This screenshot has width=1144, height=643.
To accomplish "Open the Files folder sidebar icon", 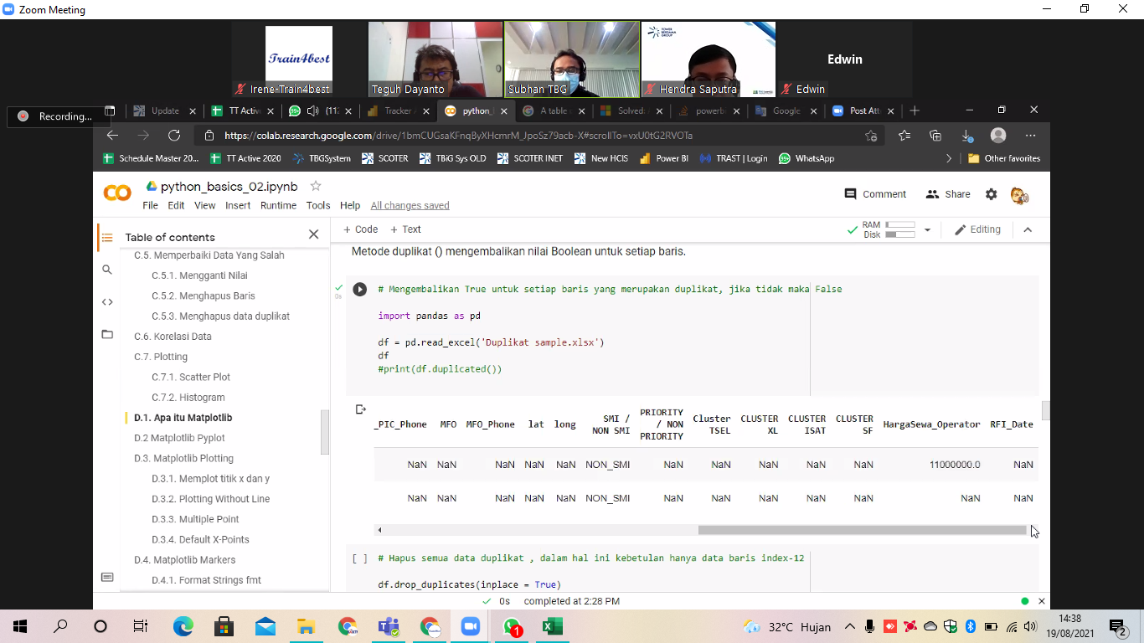I will (107, 335).
